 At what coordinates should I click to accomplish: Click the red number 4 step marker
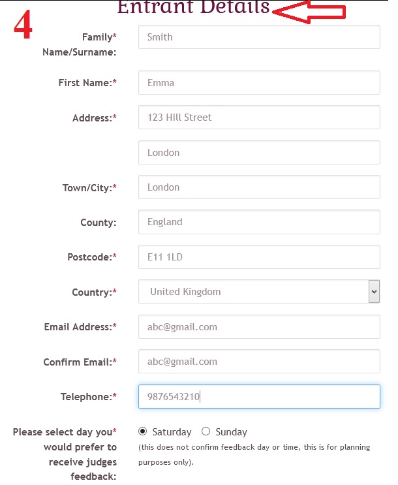[23, 27]
